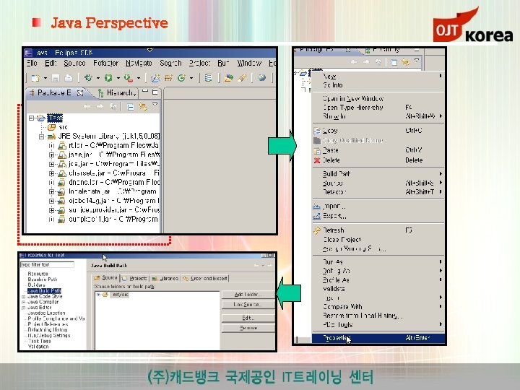The width and height of the screenshot is (520, 390).
Task: Open the Project menu in menu bar
Action: click(199, 63)
